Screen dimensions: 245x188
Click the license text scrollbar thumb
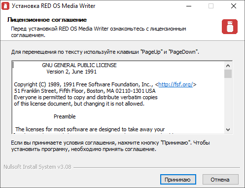pyautogui.click(x=228, y=74)
